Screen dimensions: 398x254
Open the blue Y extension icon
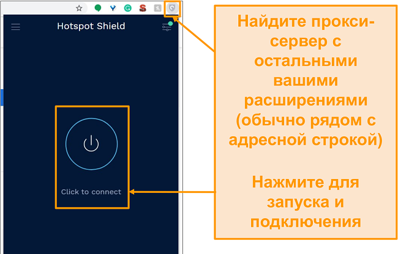[x=113, y=9]
